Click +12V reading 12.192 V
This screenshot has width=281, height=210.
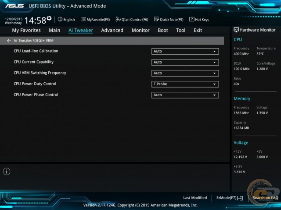point(240,157)
